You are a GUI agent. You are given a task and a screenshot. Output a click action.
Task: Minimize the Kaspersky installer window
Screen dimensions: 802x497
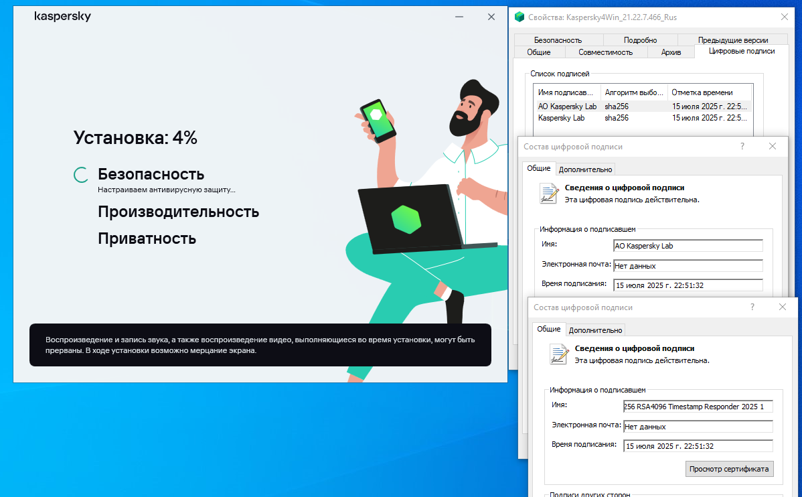point(459,17)
